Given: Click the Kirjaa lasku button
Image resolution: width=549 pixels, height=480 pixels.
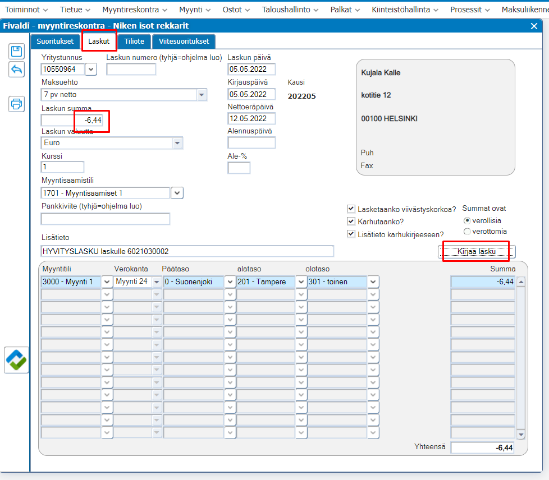Looking at the screenshot, I should click(477, 251).
